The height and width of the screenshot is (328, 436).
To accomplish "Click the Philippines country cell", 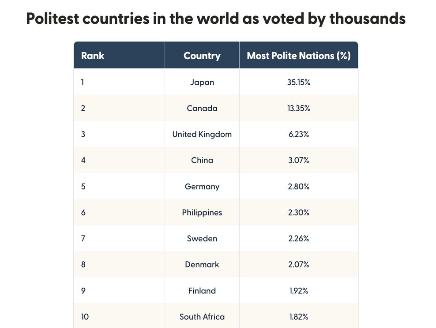I will [202, 212].
